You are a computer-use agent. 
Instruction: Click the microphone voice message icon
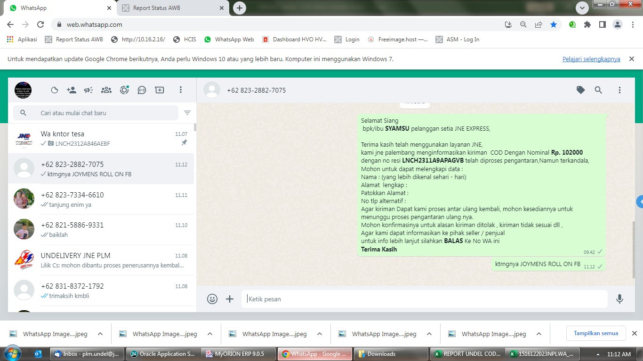pos(619,299)
